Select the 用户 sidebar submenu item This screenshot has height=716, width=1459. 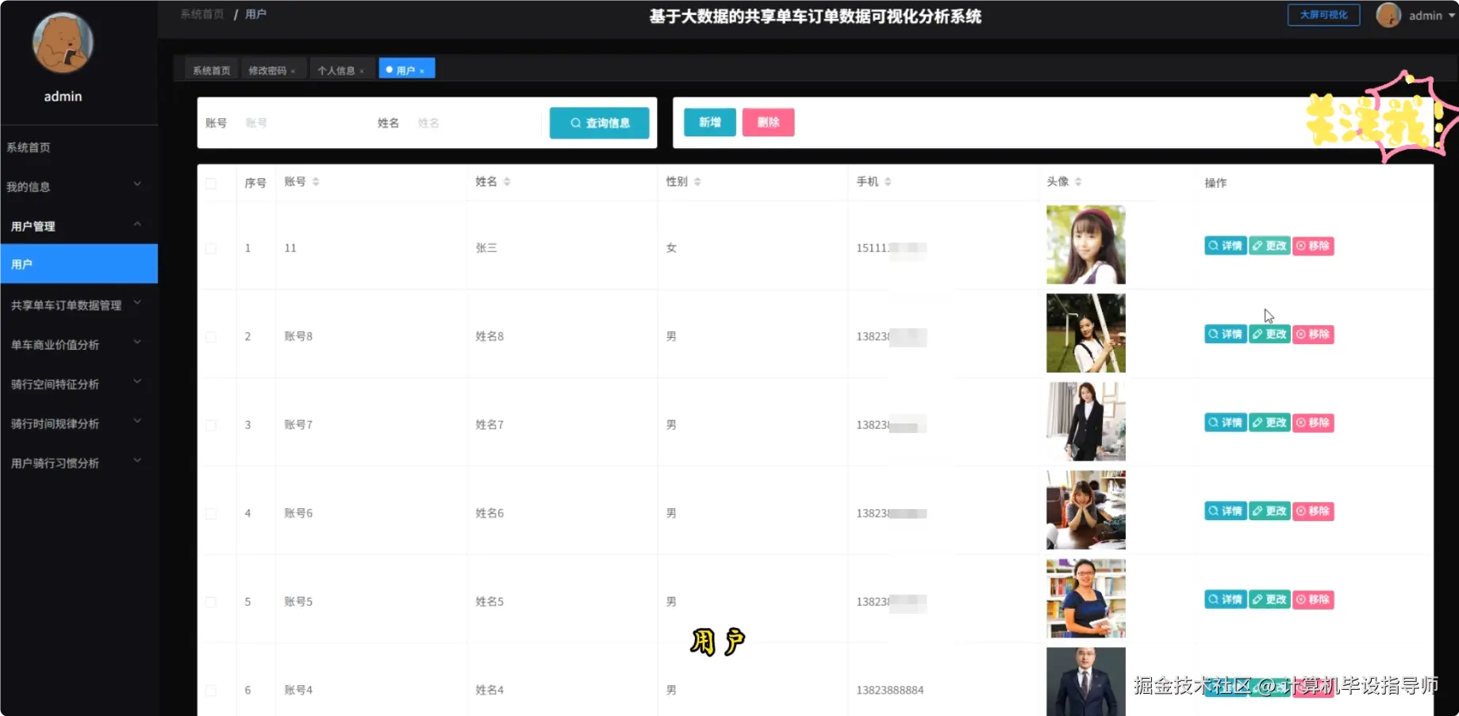(x=79, y=264)
